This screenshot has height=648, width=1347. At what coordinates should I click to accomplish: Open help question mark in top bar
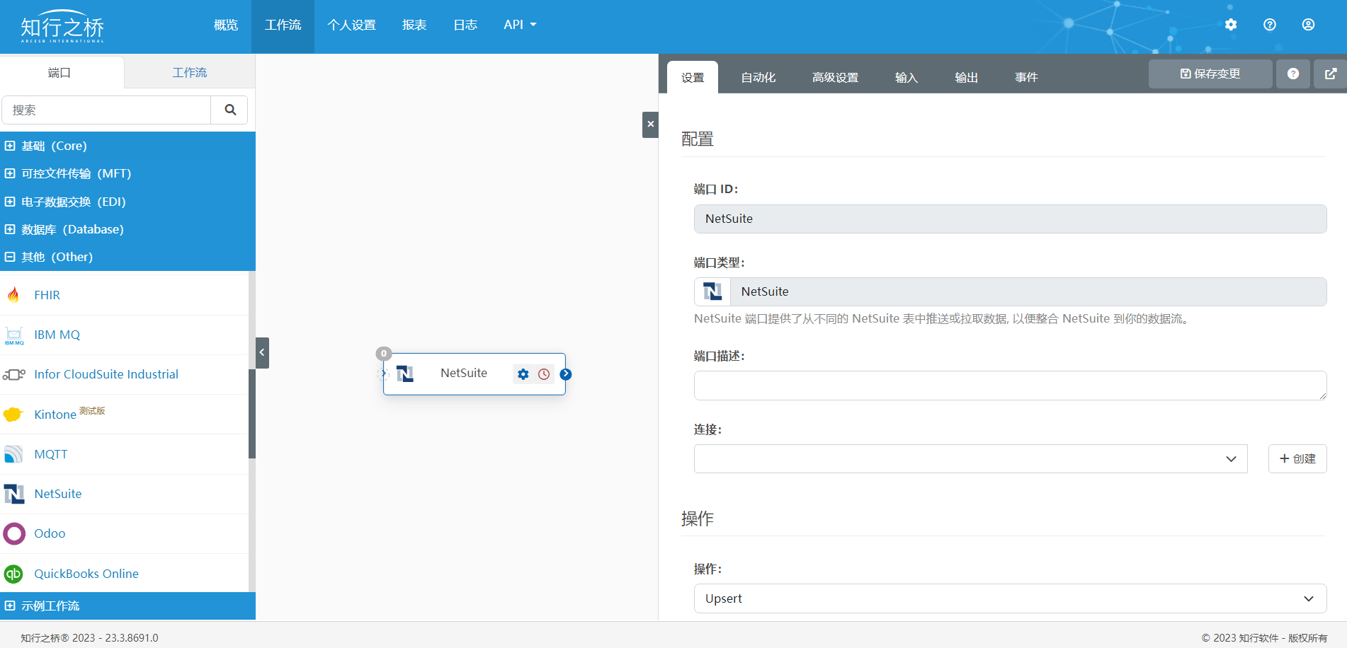[1270, 25]
